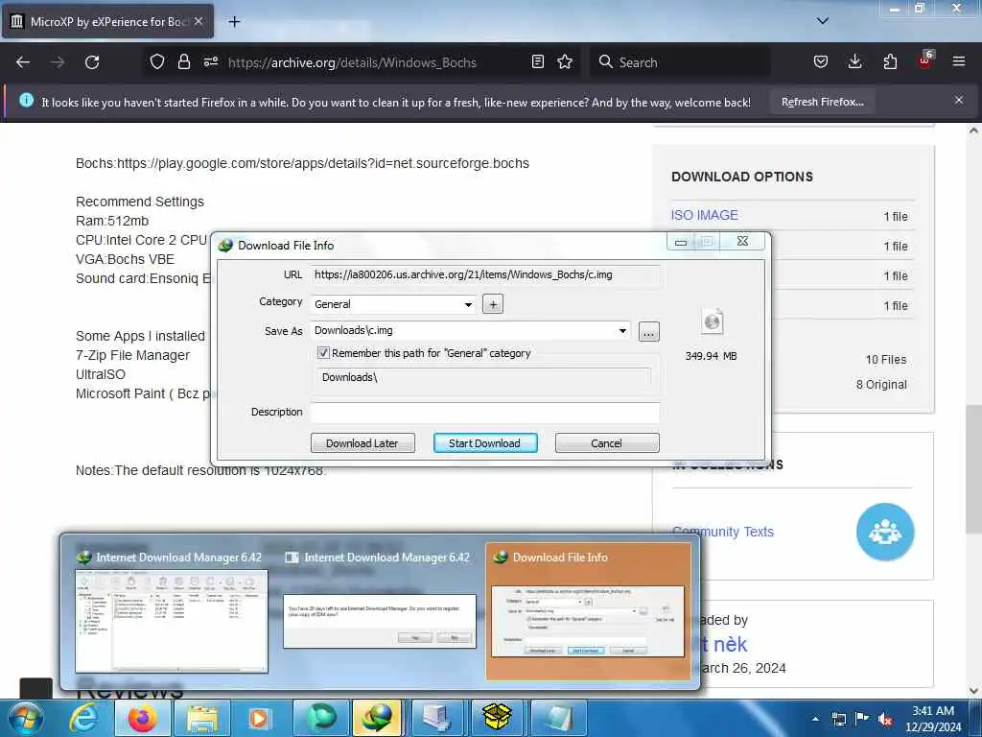Click Download Later button
This screenshot has height=737, width=982.
click(362, 443)
